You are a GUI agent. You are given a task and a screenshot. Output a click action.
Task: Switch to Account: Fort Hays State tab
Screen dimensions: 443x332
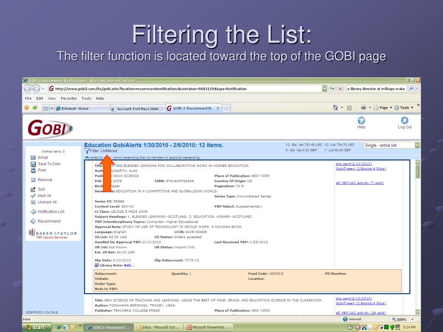[138, 109]
